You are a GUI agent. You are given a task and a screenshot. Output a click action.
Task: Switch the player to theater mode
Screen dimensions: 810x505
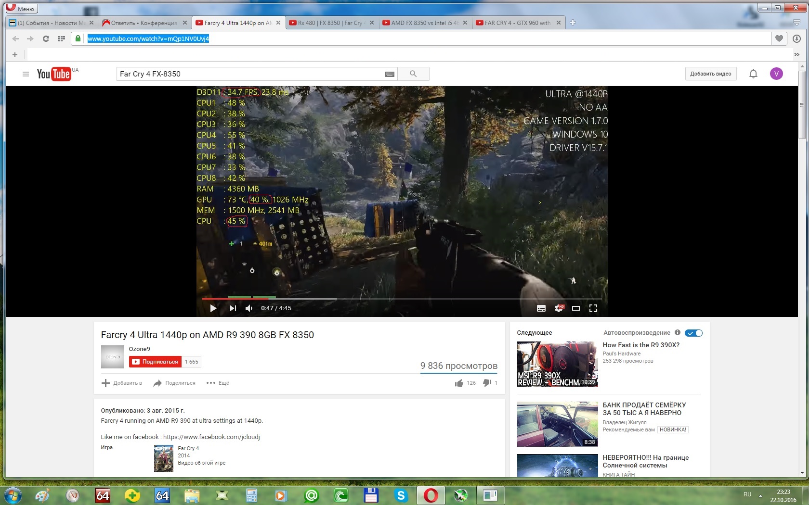click(576, 308)
